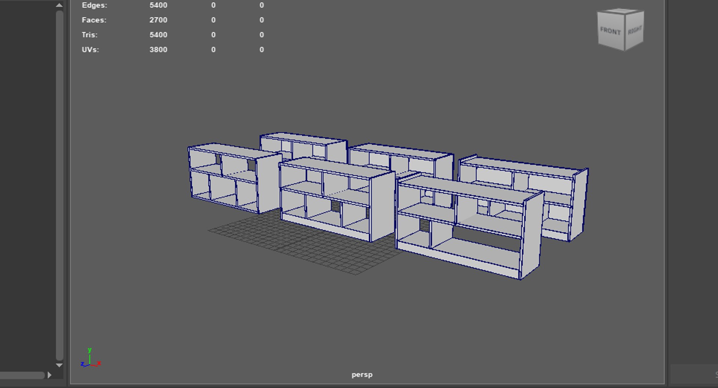718x388 pixels.
Task: Click the scroll up arrow of left panel
Action: pos(59,5)
